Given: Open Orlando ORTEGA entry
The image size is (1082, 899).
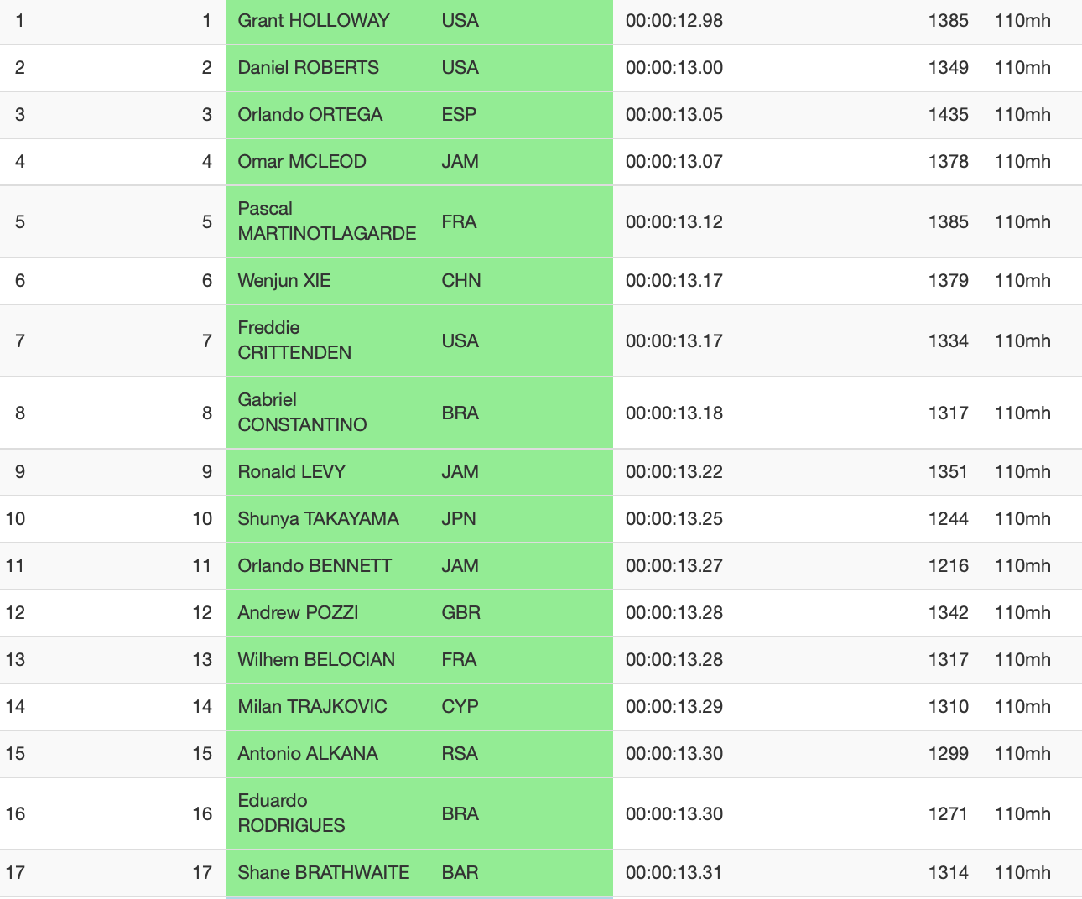Looking at the screenshot, I should point(310,115).
